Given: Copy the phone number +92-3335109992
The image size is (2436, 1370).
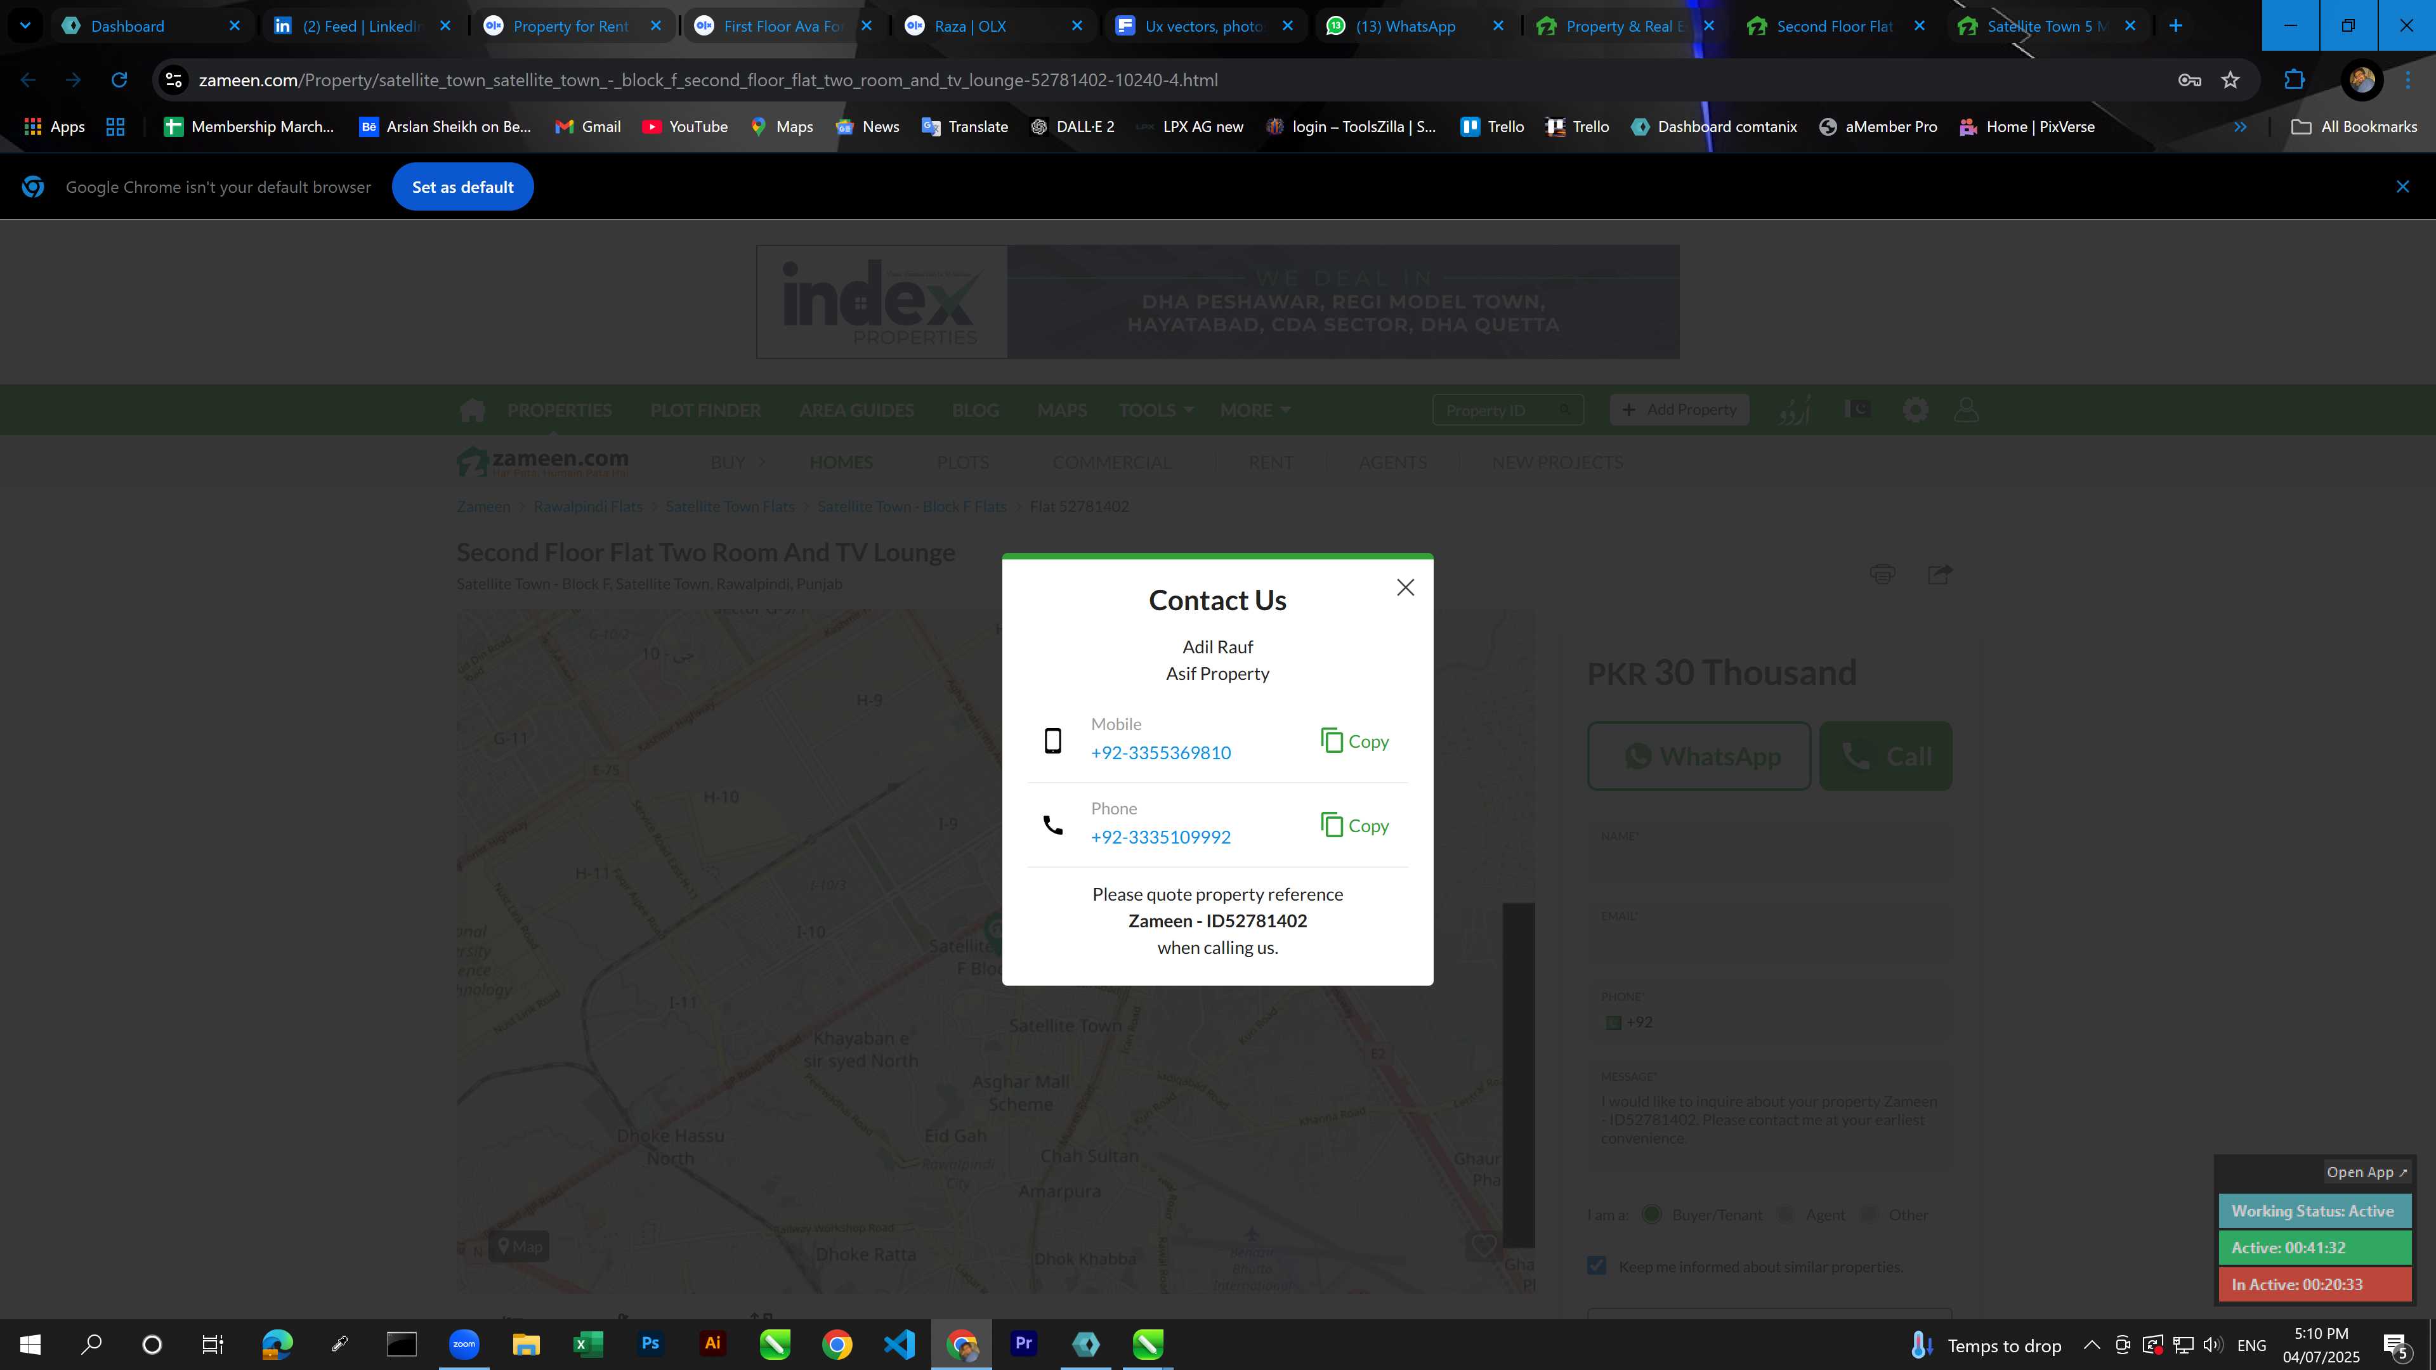Looking at the screenshot, I should click(1354, 825).
